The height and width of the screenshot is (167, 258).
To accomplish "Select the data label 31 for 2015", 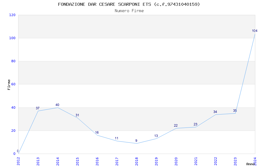I will (77, 115).
